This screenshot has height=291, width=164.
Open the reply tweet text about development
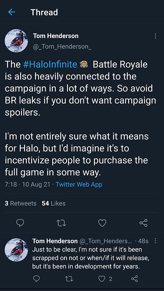91,258
